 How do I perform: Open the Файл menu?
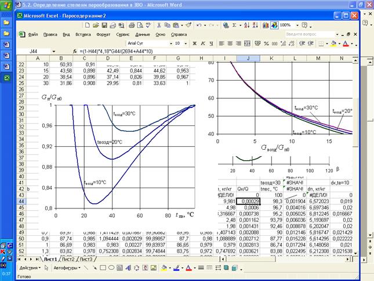click(32, 34)
